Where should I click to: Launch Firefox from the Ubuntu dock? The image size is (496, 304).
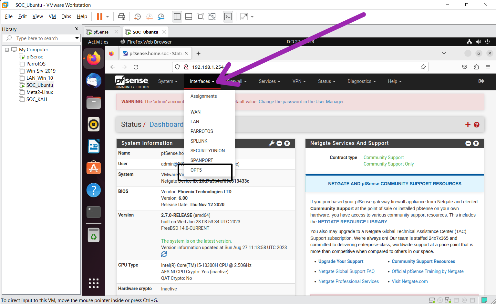coord(94,58)
